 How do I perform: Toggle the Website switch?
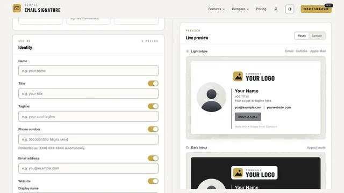153,181
